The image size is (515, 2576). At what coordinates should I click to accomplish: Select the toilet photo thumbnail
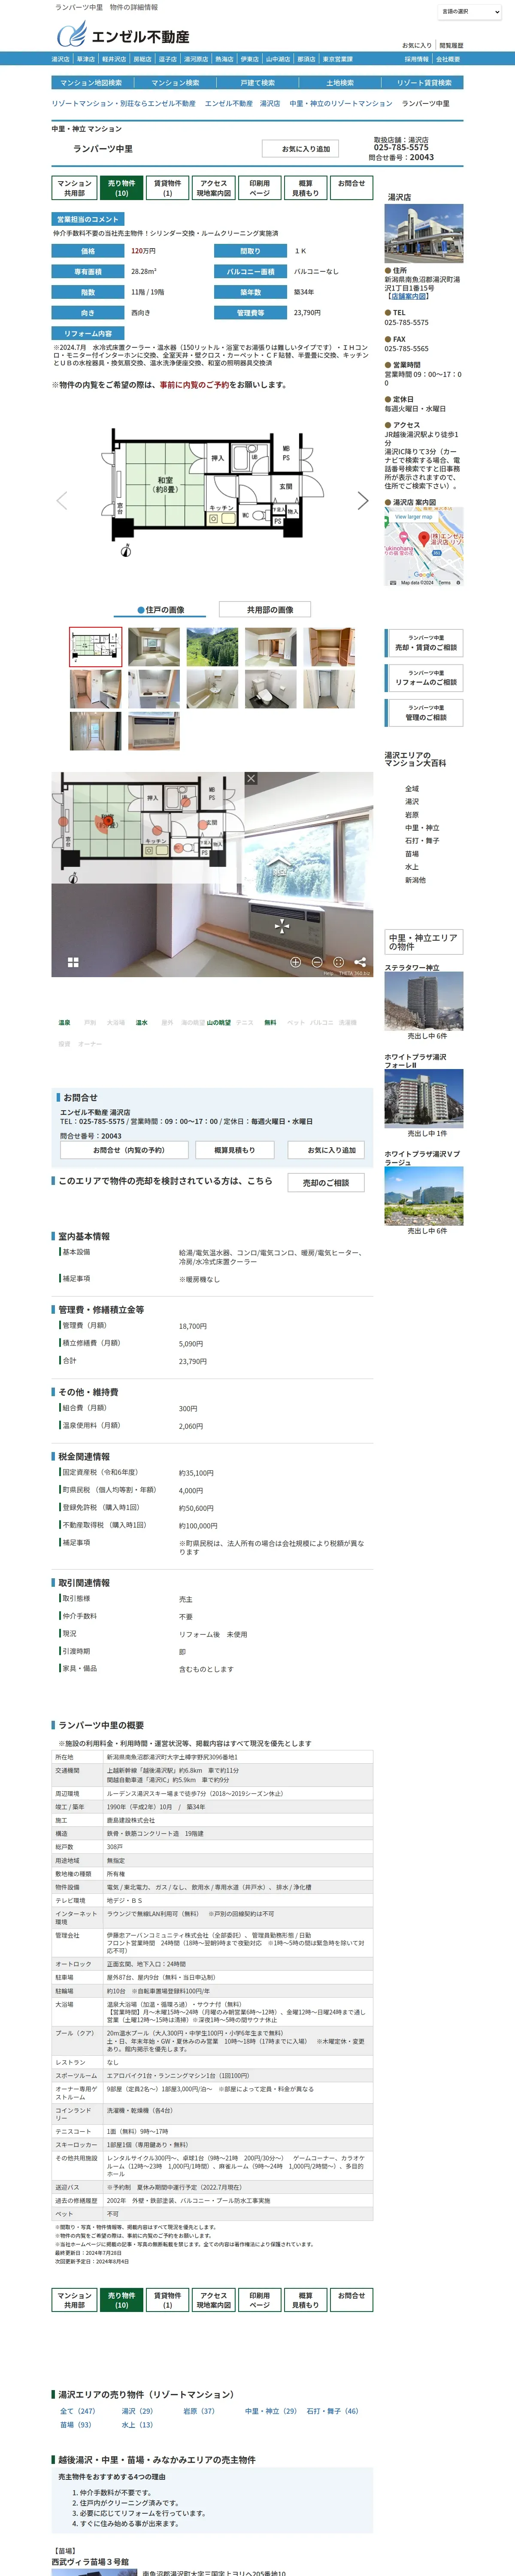(271, 689)
